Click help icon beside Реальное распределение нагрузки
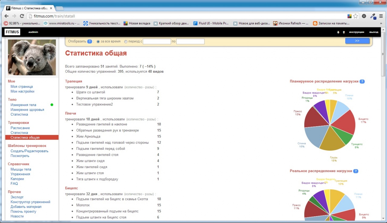Image resolution: width=387 pixels, height=223 pixels. point(356,171)
